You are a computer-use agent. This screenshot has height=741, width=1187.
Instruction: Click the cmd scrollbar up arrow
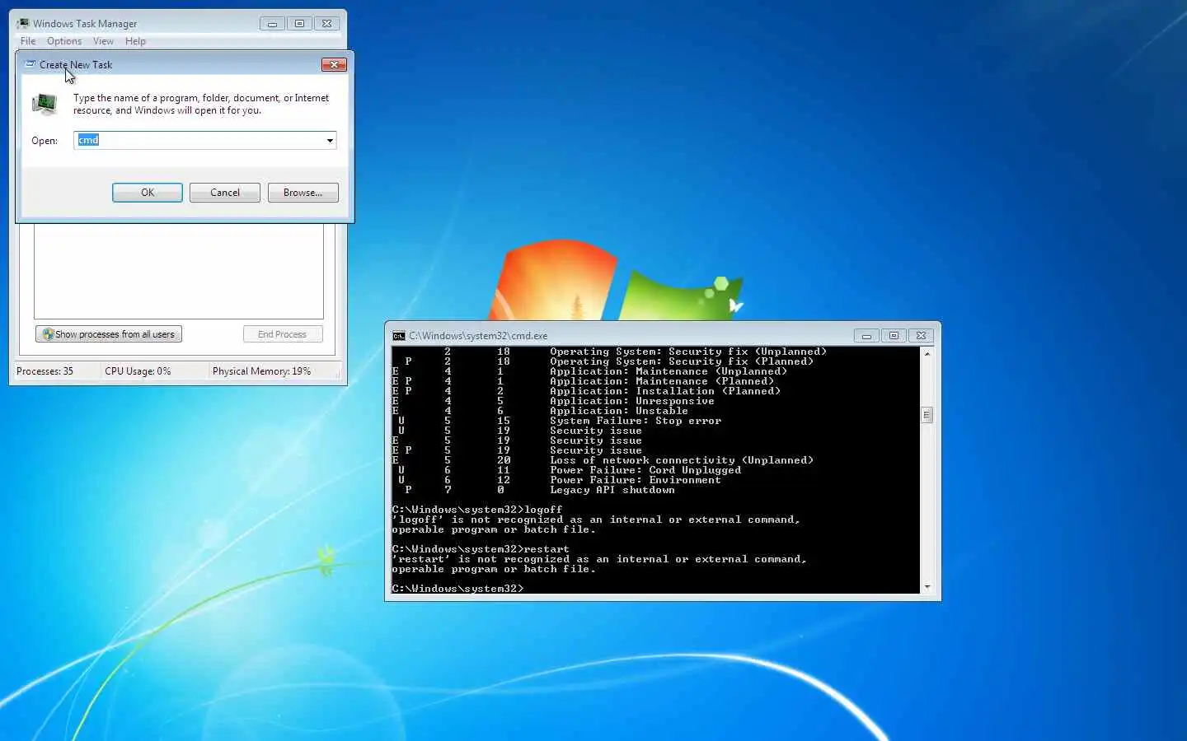(927, 354)
